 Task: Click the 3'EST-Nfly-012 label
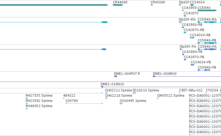point(191,90)
